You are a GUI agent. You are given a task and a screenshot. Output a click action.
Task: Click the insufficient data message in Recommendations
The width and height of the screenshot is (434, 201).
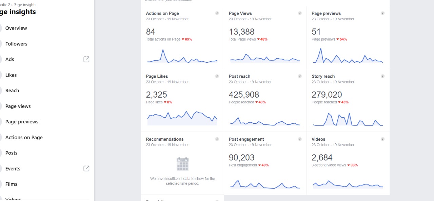tap(182, 181)
